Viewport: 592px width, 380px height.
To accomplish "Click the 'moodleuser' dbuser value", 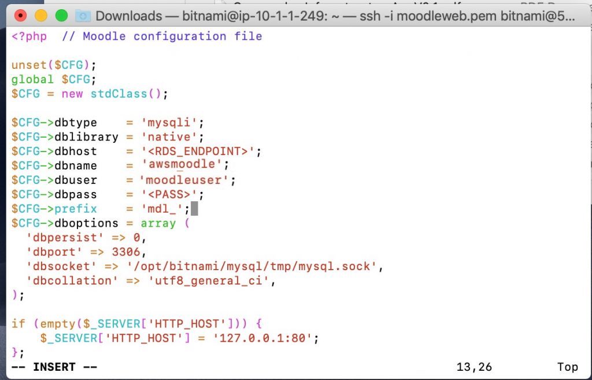I will 184,180.
